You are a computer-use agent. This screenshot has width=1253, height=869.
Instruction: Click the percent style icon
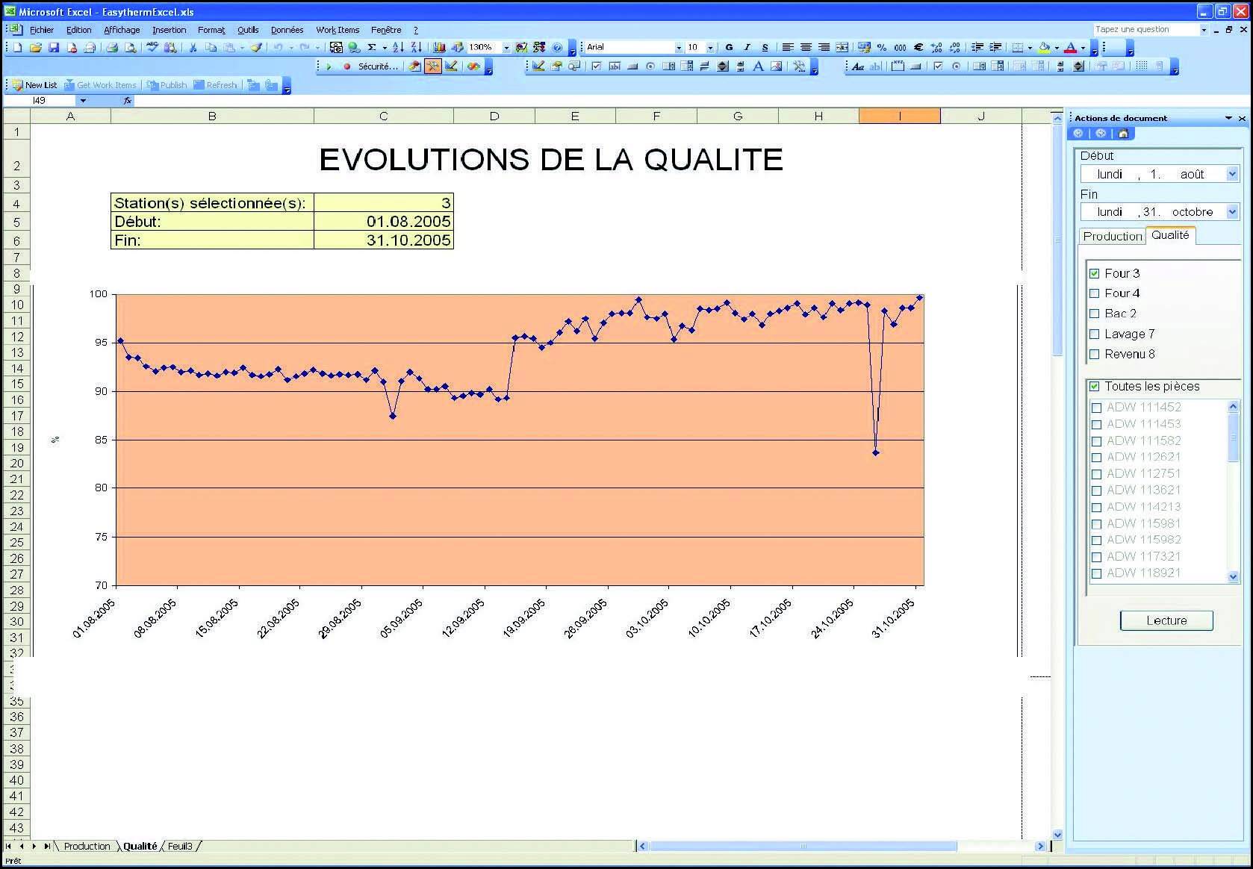pyautogui.click(x=882, y=47)
